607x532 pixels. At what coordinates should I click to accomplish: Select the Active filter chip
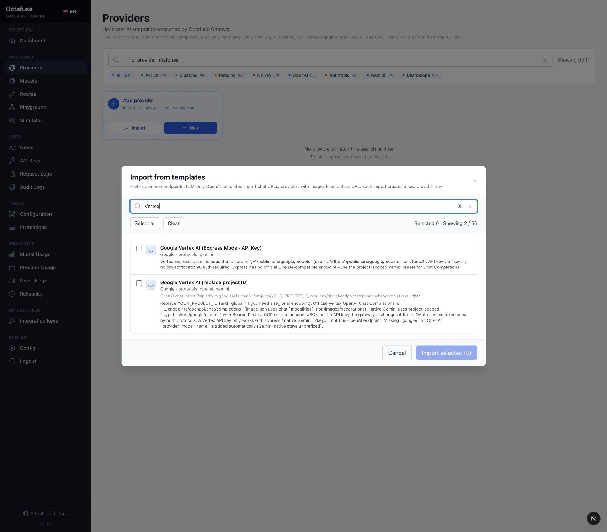pos(153,75)
